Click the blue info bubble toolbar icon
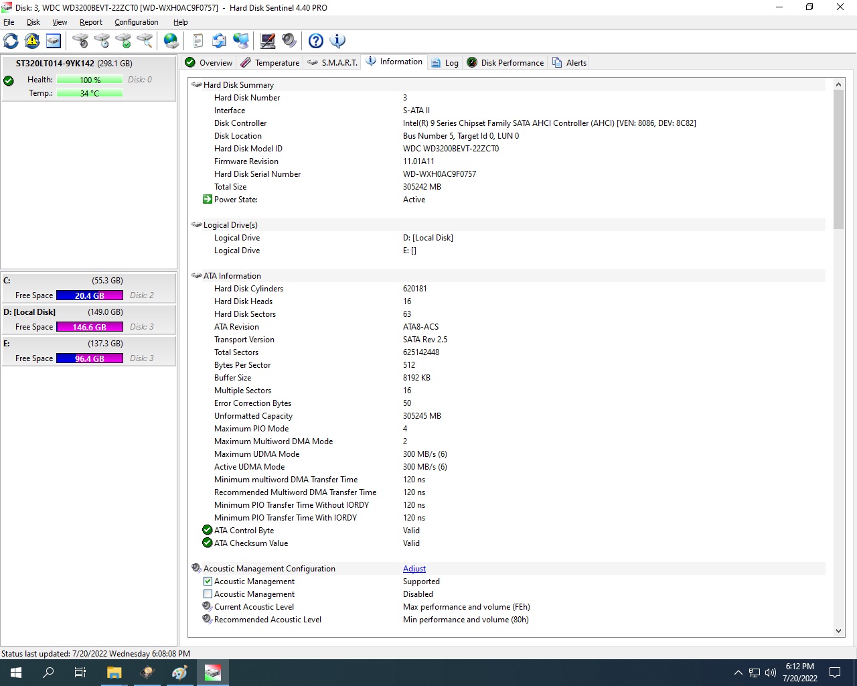This screenshot has height=686, width=857. point(337,41)
